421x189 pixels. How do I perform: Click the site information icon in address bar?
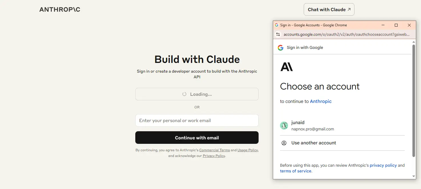278,34
